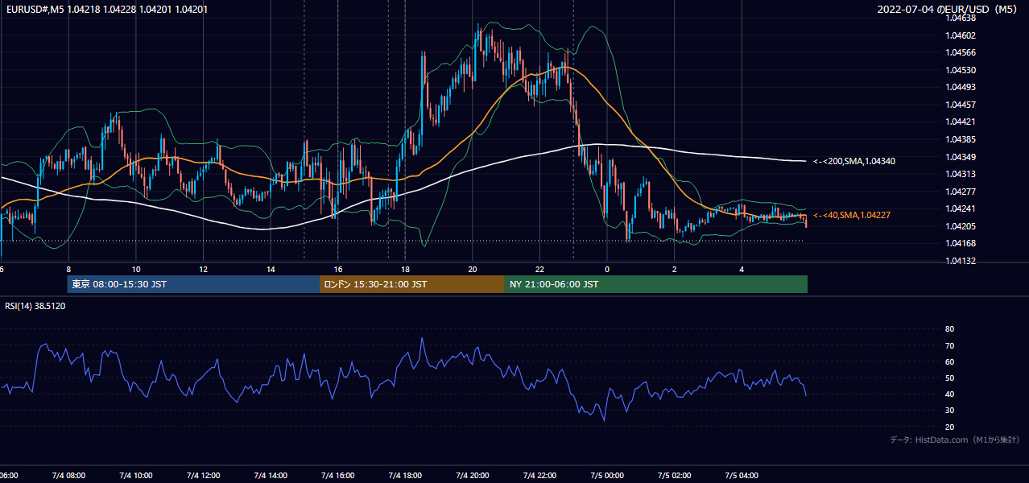Click the 7/4 14:00 date label

[271, 475]
